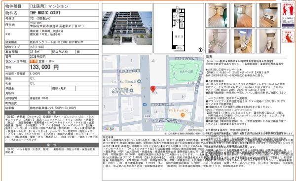Click the 号室名 label cell

click(17, 19)
